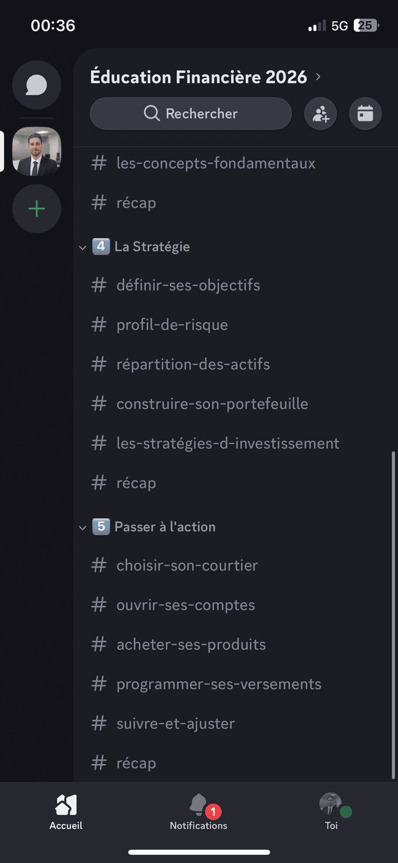The width and height of the screenshot is (398, 863).
Task: Tap the invite members icon
Action: click(320, 114)
